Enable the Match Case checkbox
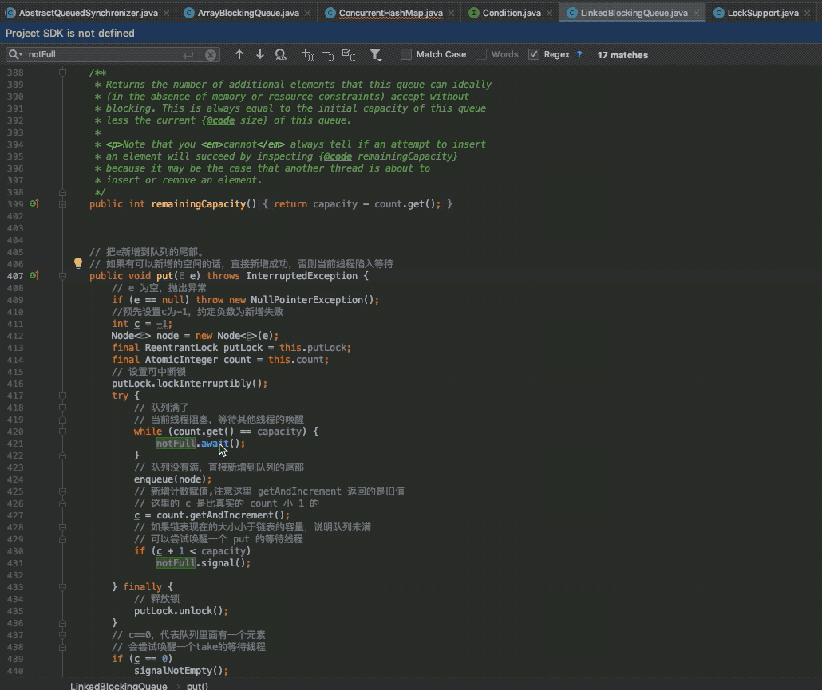 point(406,54)
